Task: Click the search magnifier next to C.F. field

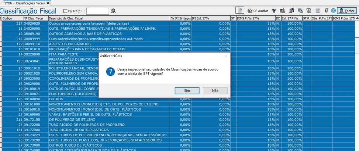Action: [x=113, y=11]
